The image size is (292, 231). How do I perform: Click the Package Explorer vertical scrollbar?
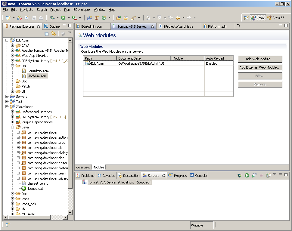pyautogui.click(x=70, y=120)
